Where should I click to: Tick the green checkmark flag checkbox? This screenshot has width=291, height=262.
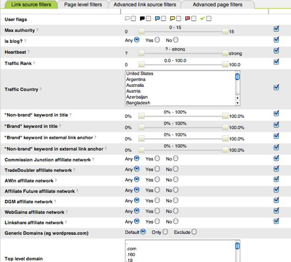(x=209, y=18)
